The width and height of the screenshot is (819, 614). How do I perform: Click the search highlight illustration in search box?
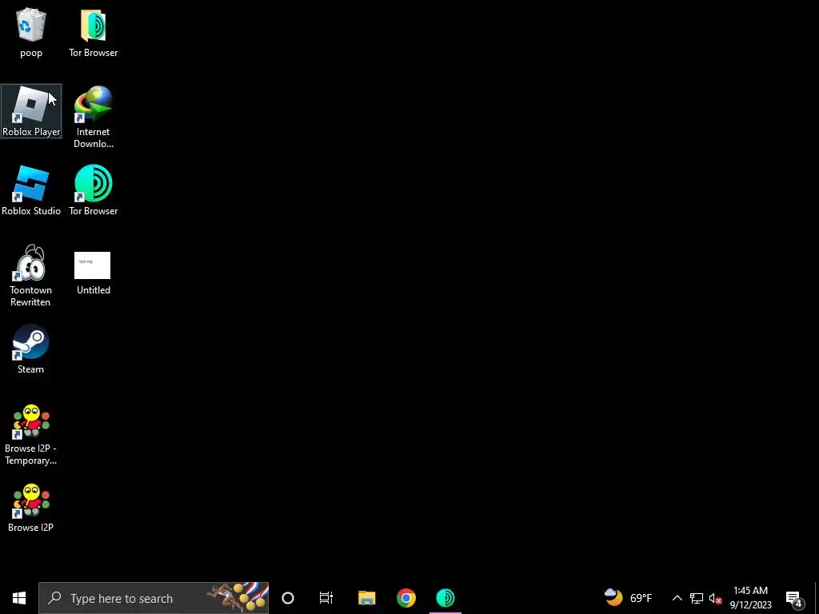click(238, 597)
